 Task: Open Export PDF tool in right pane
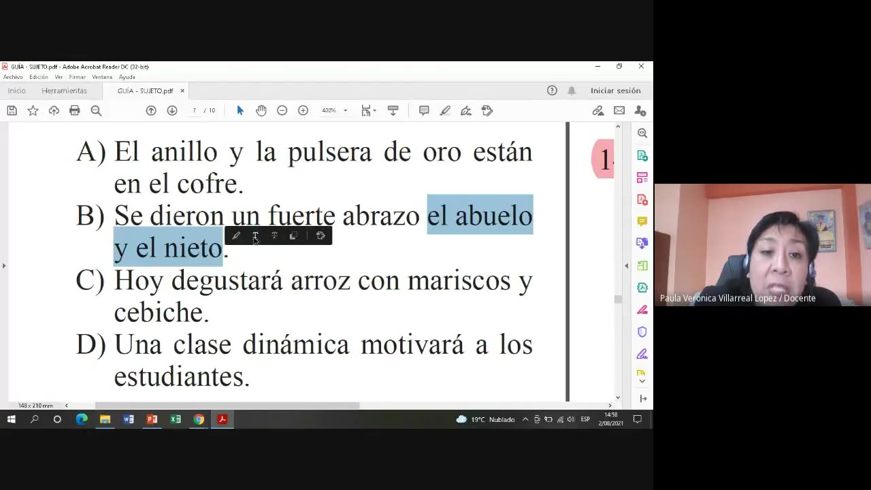[x=642, y=156]
